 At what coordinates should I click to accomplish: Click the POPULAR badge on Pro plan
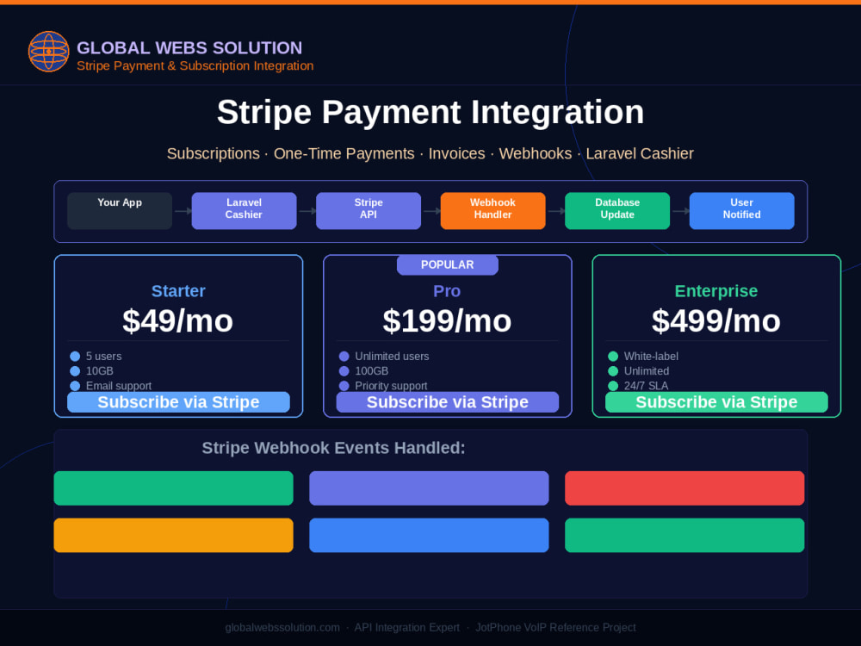coord(448,264)
